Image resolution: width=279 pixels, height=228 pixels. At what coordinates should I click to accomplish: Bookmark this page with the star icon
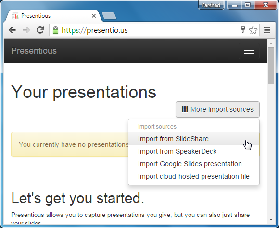pyautogui.click(x=253, y=30)
